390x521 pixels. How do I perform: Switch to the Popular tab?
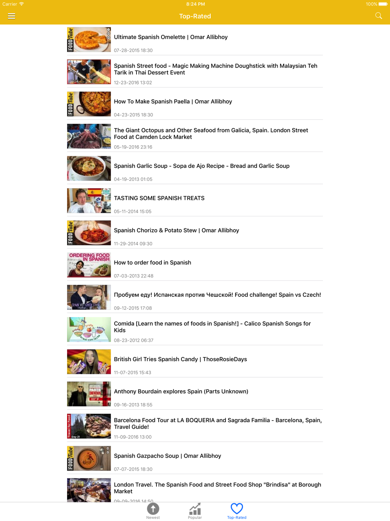[195, 511]
